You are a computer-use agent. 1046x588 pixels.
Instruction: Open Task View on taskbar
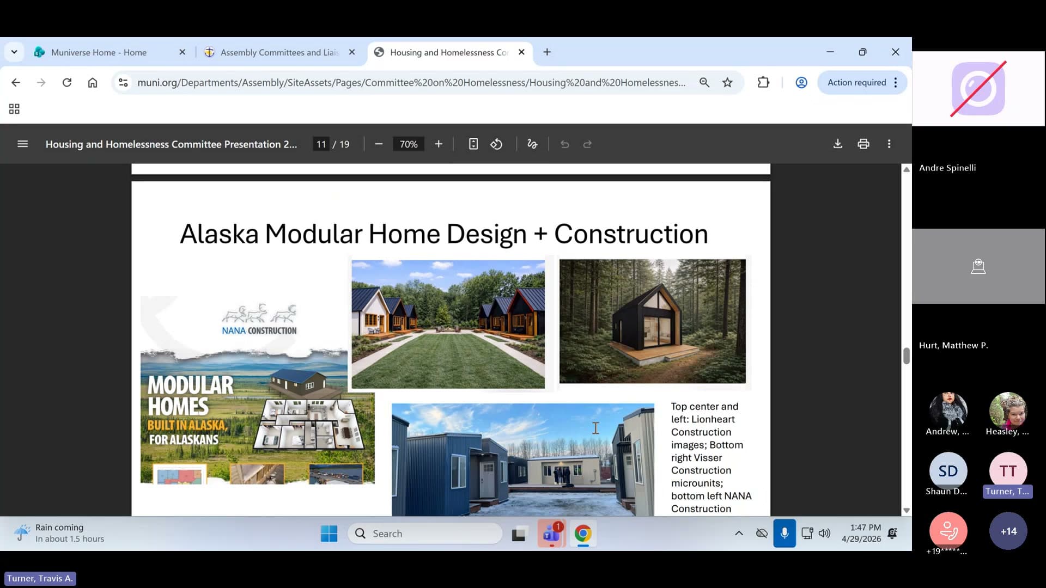[x=519, y=534]
